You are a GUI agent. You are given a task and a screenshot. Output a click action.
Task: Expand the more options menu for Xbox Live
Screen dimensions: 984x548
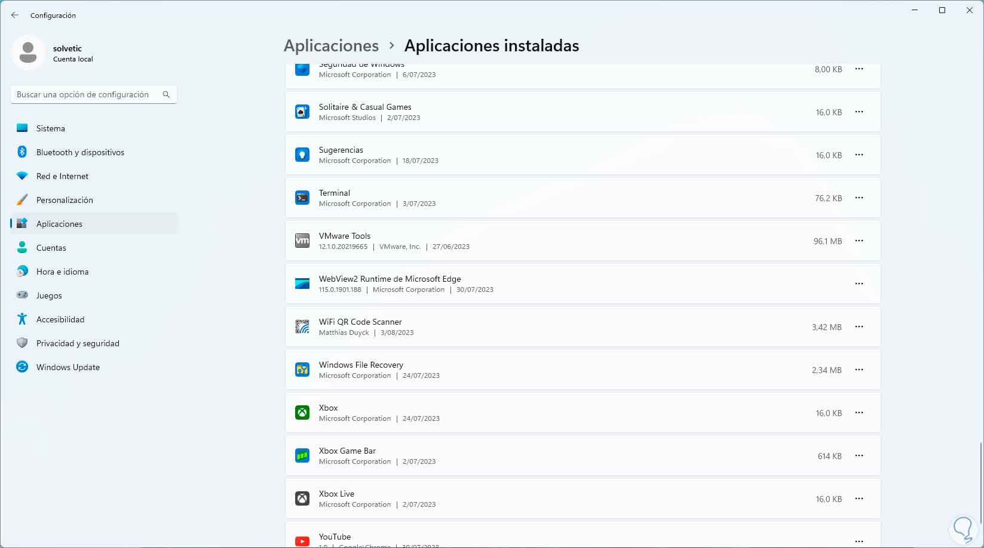(859, 498)
